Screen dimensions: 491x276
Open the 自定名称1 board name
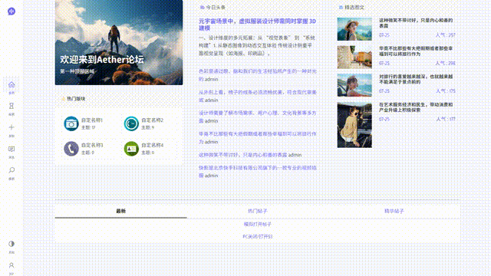(92, 120)
